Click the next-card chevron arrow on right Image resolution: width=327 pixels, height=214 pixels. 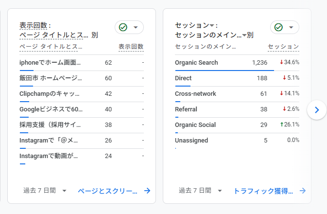click(x=317, y=110)
